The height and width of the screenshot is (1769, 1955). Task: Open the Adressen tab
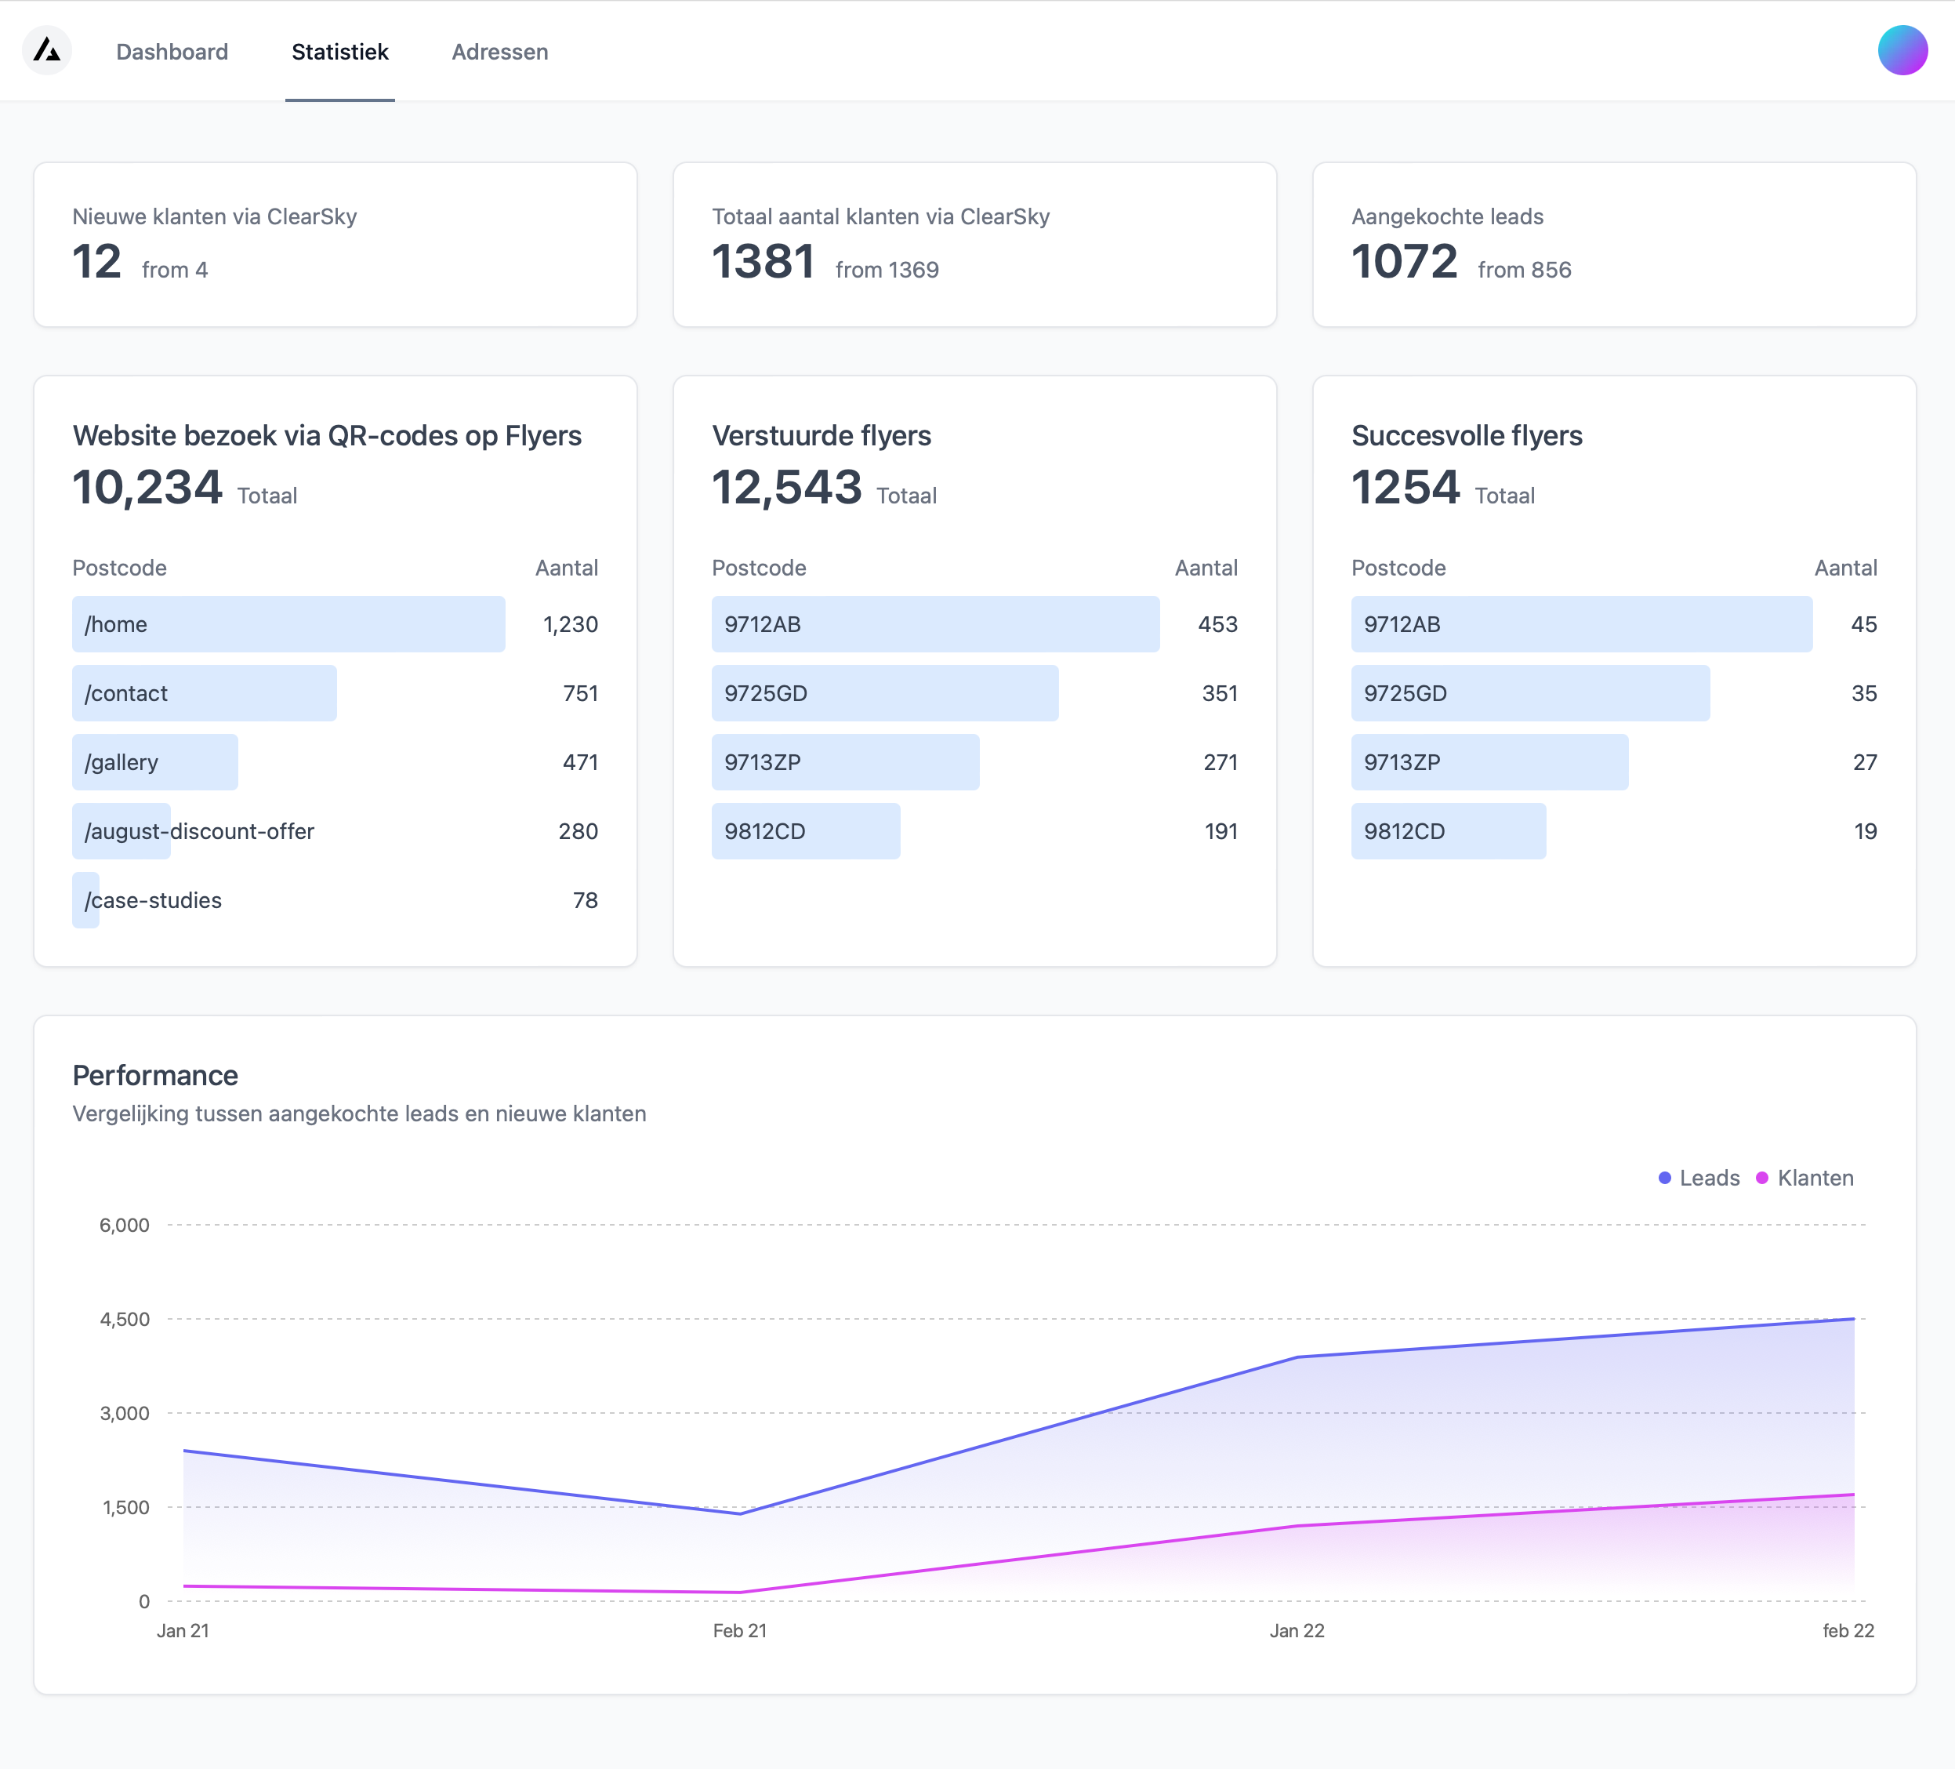point(499,52)
